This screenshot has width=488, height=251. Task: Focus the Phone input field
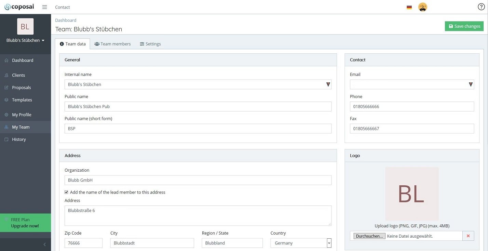pos(412,106)
